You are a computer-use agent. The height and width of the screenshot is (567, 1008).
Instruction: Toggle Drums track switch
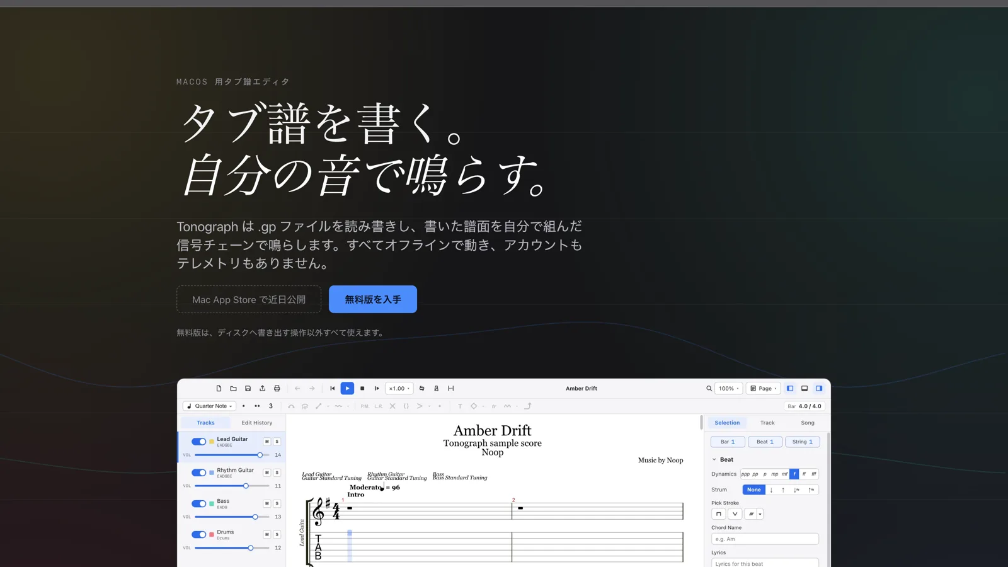[198, 534]
